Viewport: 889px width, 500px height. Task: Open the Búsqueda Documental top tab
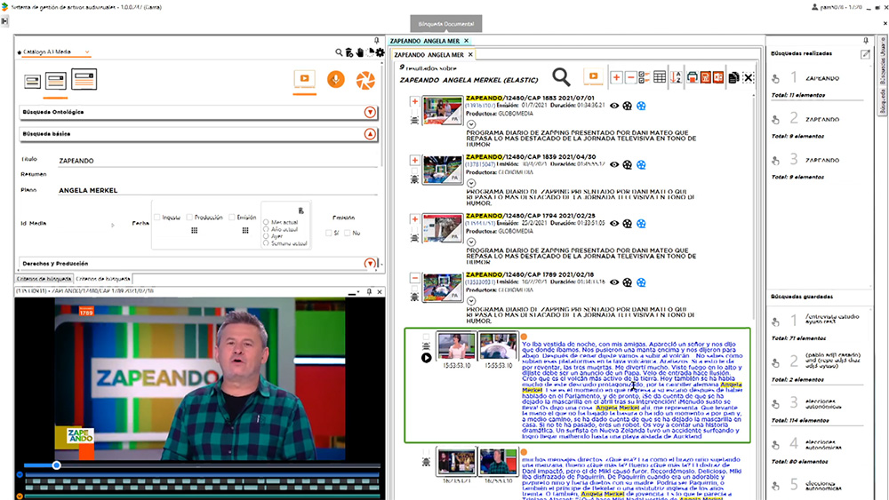[446, 24]
